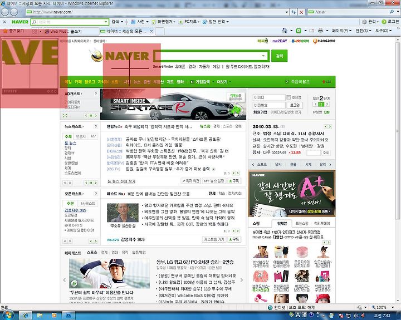The image size is (401, 320).
Task: Click 지도 in the green navigation bar
Action: (x=170, y=82)
